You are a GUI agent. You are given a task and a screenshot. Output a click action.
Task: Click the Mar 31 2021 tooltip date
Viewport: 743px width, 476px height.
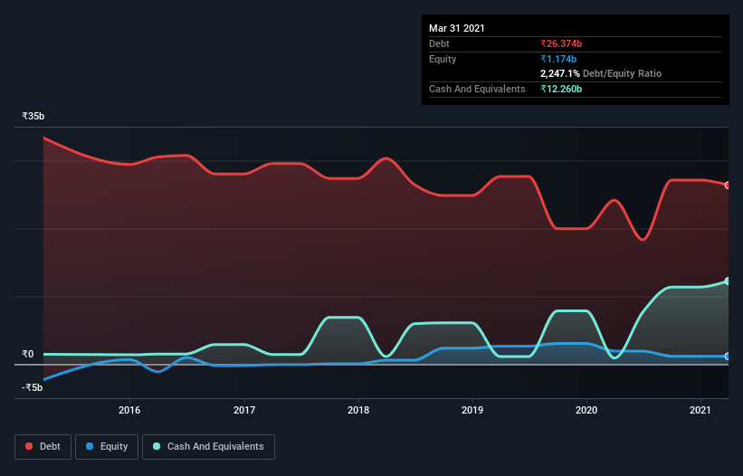(457, 28)
